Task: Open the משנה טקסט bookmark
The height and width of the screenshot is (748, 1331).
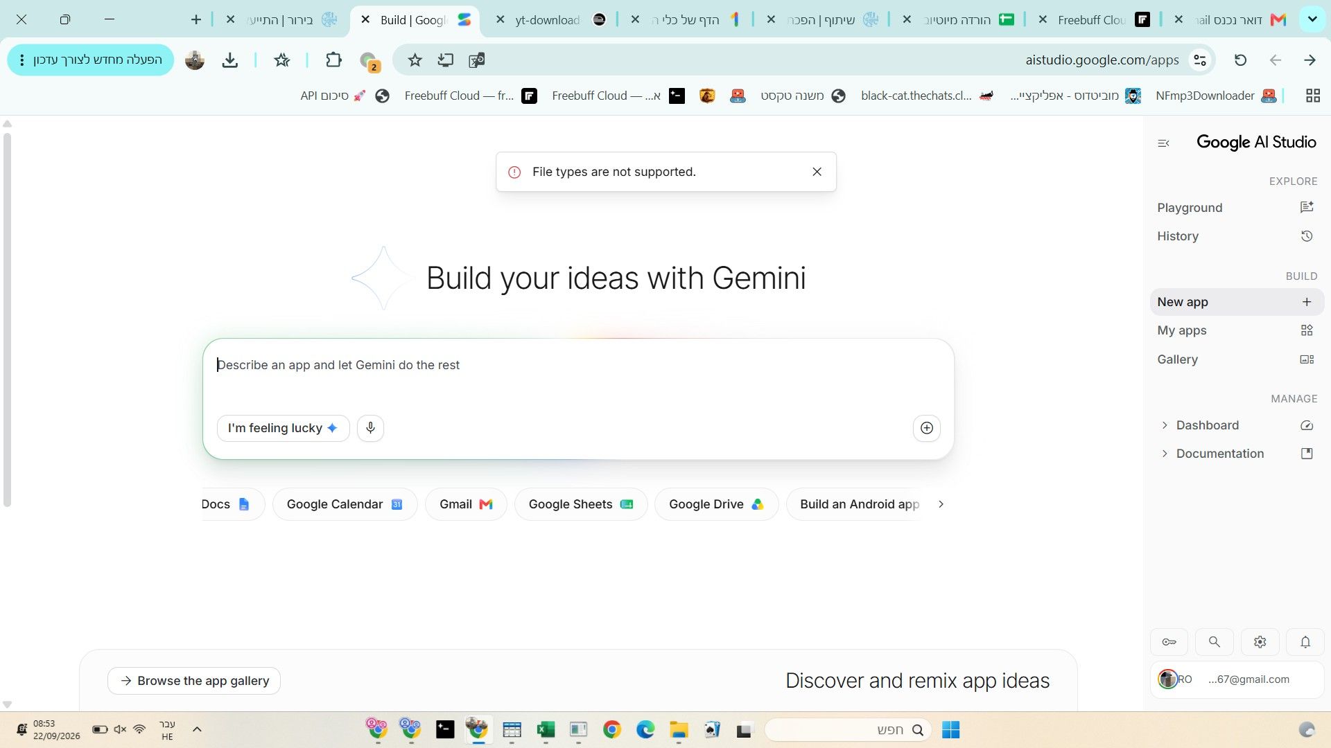Action: [803, 96]
